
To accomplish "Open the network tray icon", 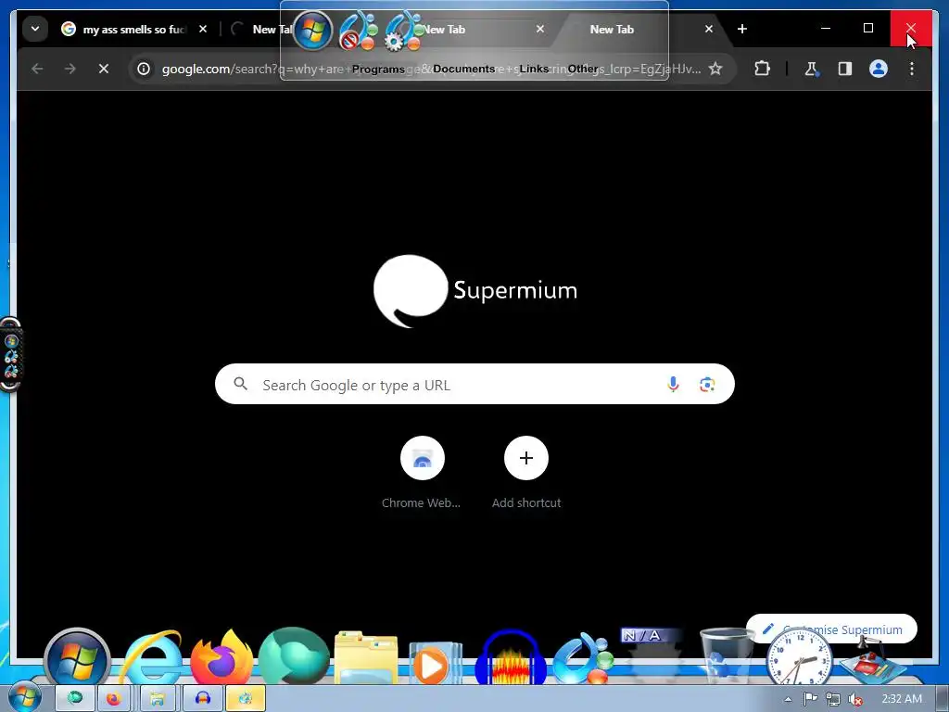I will 833,699.
